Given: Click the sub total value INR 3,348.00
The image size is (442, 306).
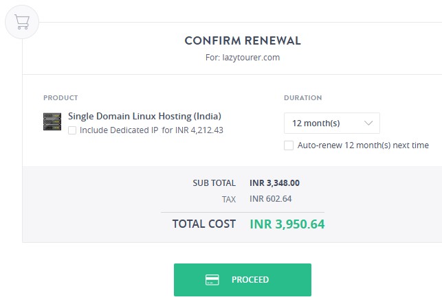Looking at the screenshot, I should (274, 183).
